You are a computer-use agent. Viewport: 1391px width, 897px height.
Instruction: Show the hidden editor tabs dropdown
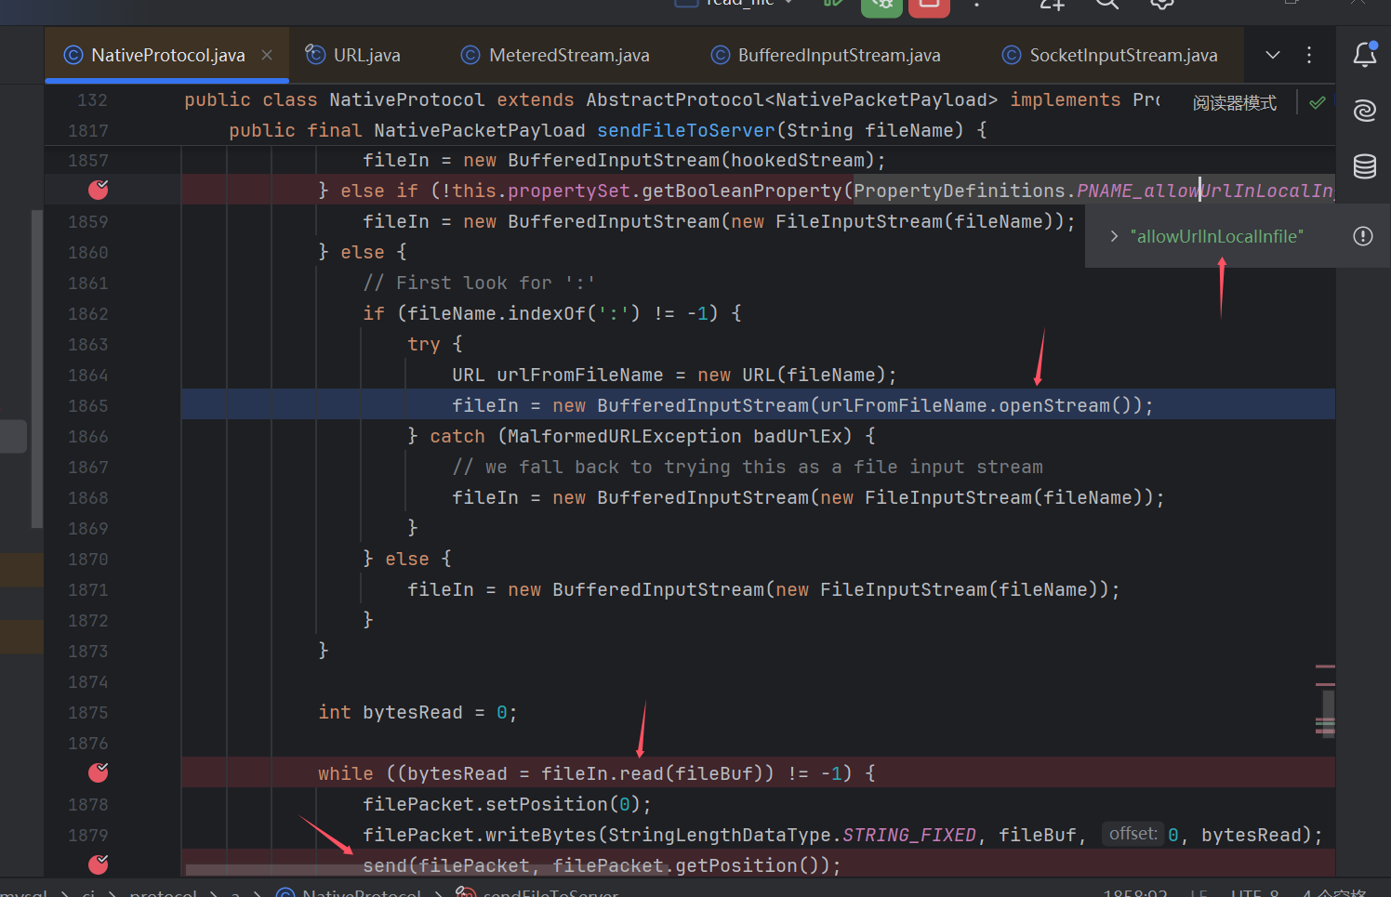coord(1273,55)
